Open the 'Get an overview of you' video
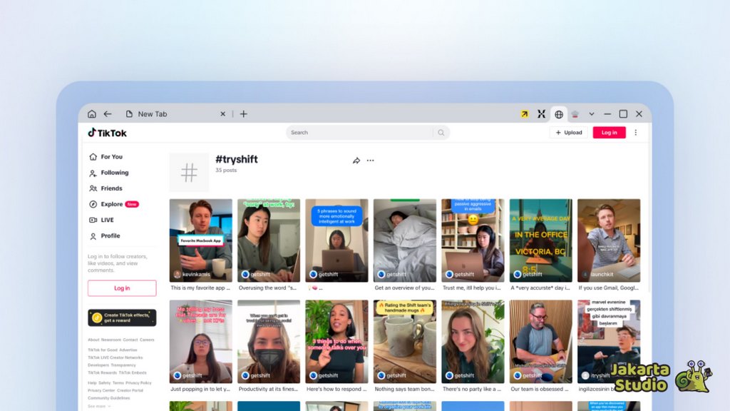 405,240
